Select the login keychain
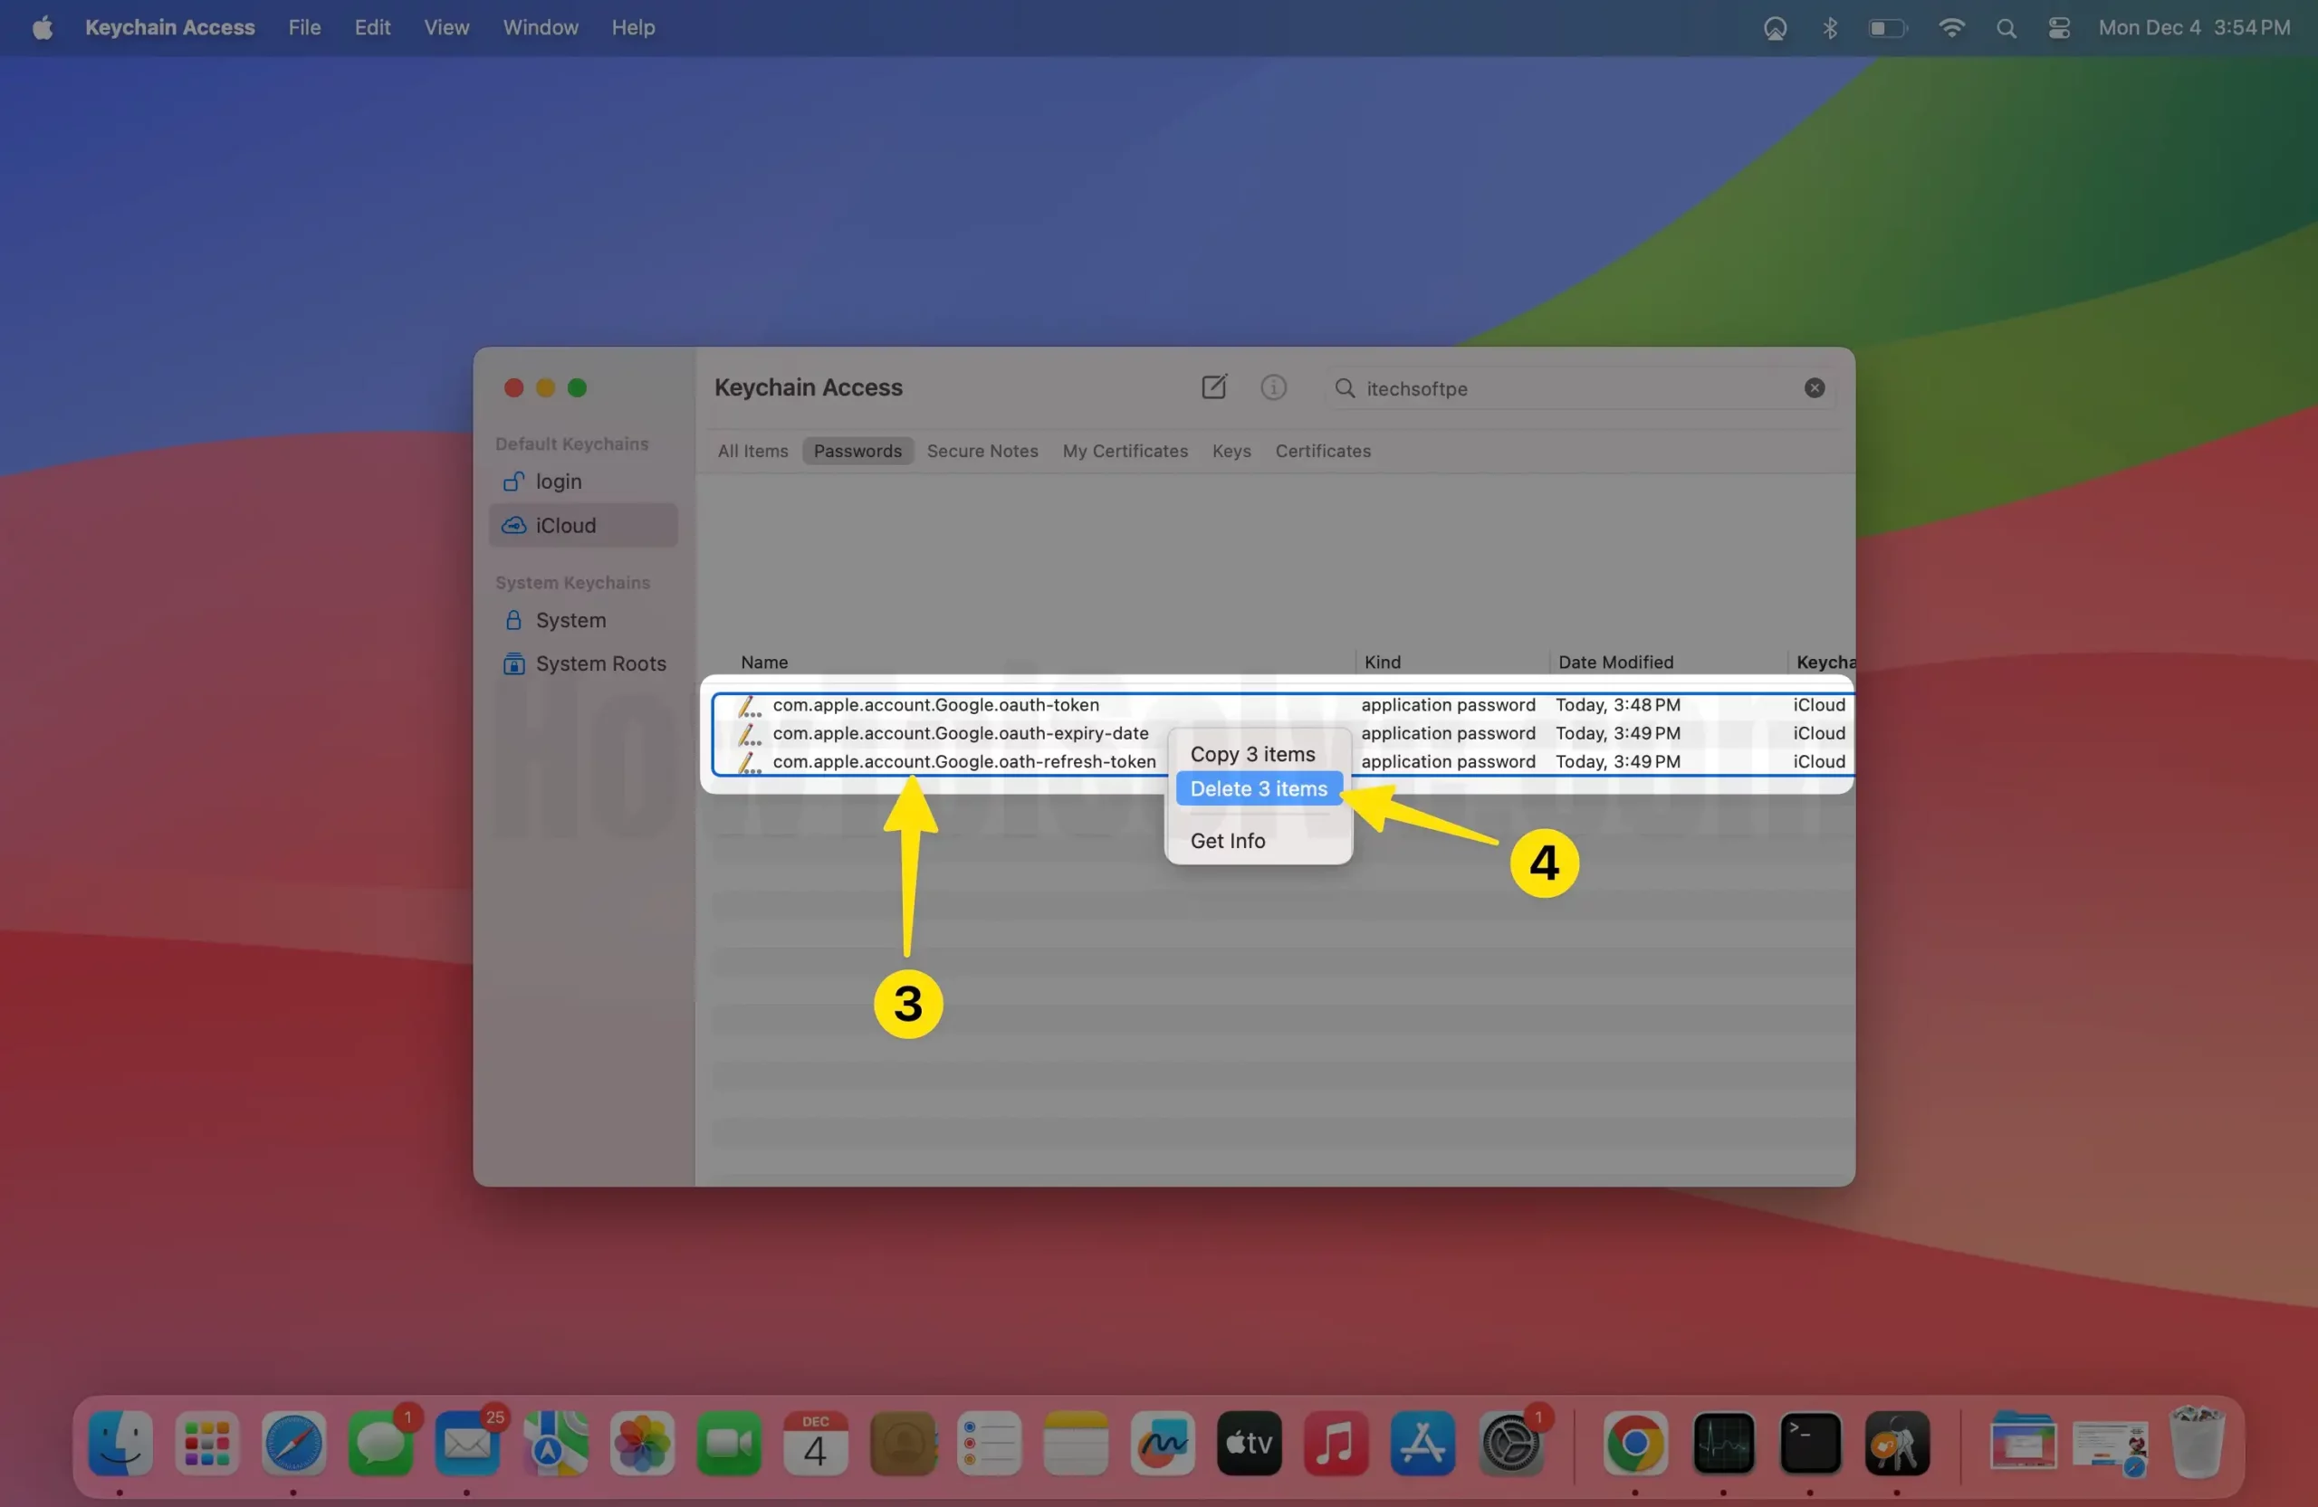 coord(558,481)
